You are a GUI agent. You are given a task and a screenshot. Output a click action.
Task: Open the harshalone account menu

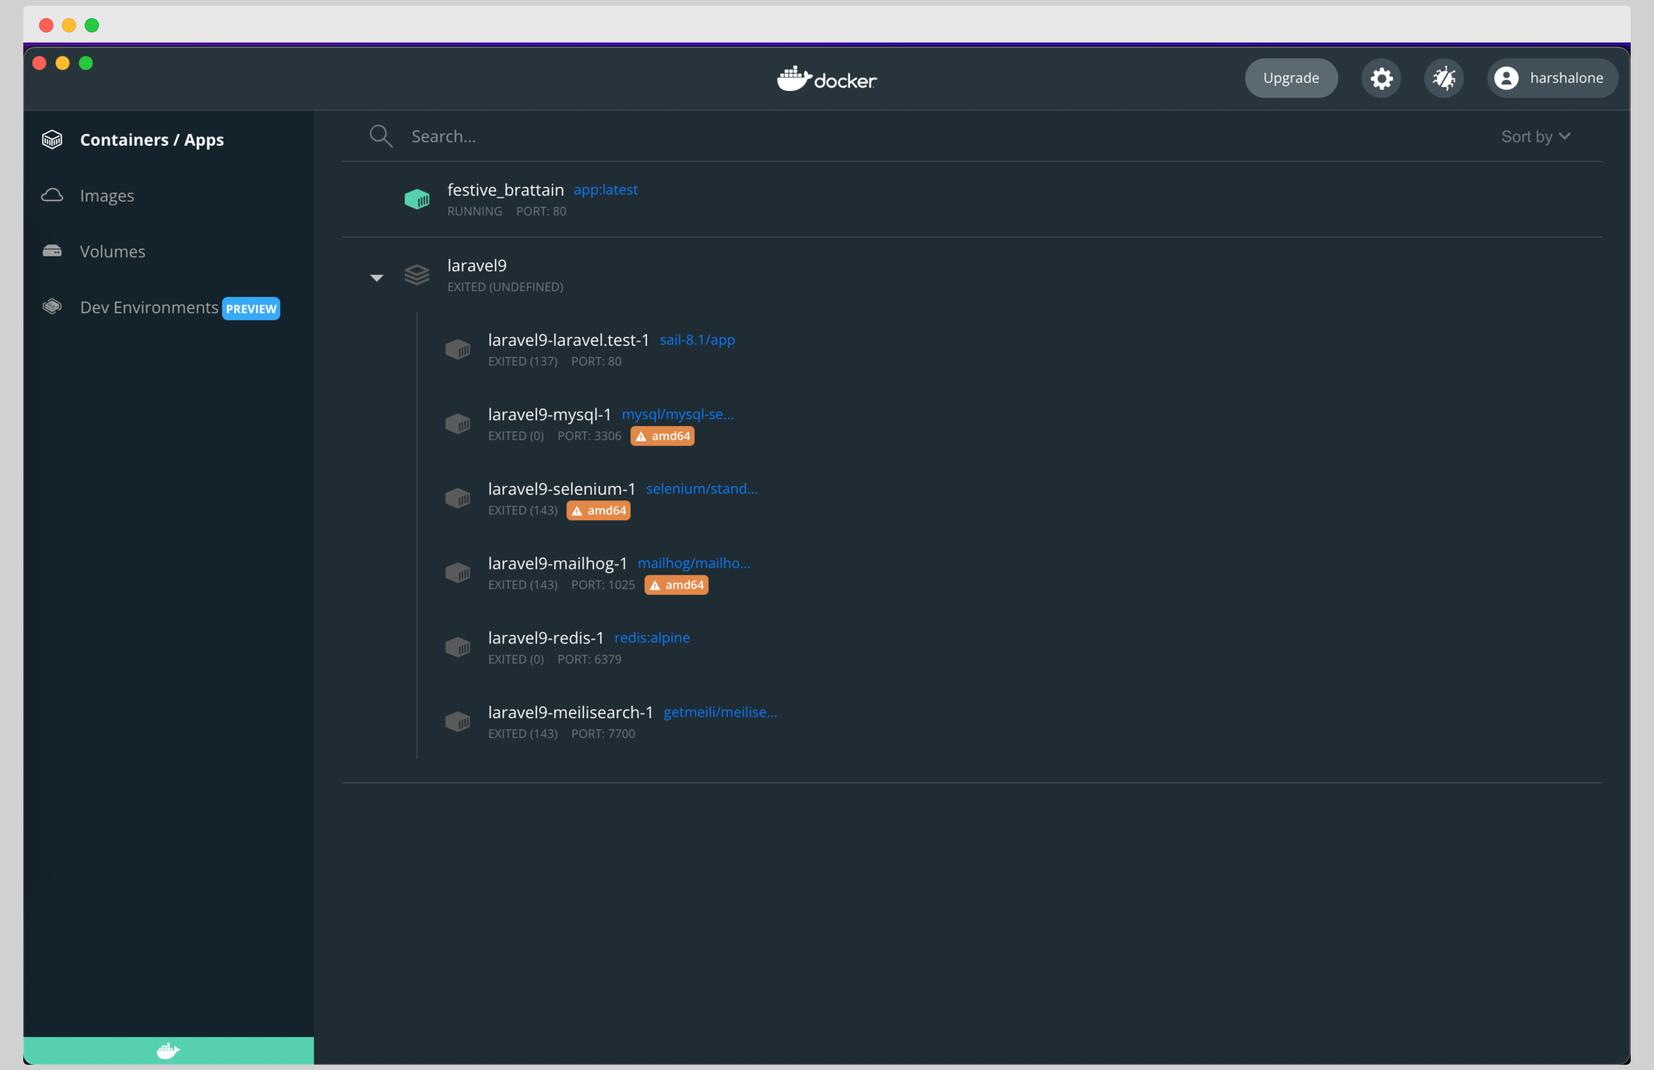pyautogui.click(x=1552, y=78)
